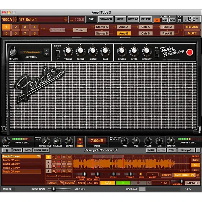Arm recording on recorder track 2

click(59, 162)
